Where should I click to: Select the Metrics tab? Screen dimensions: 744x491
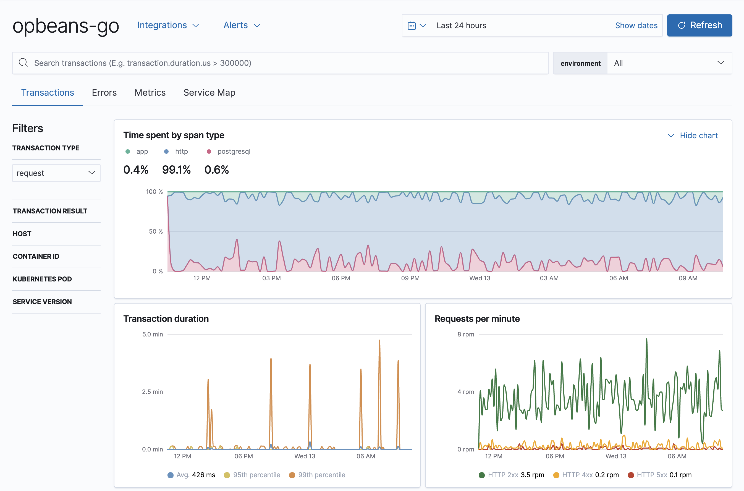pos(150,92)
